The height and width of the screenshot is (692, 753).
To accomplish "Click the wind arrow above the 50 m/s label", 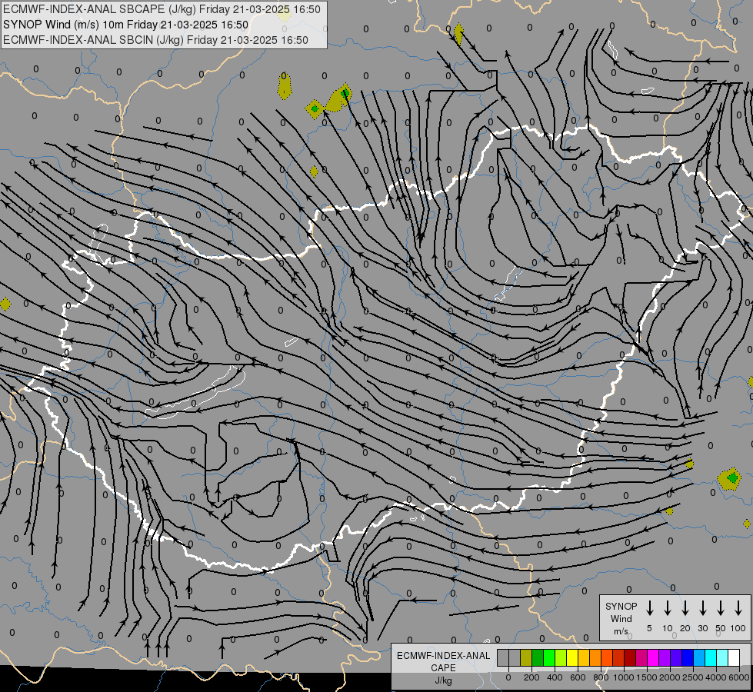I will (x=721, y=608).
